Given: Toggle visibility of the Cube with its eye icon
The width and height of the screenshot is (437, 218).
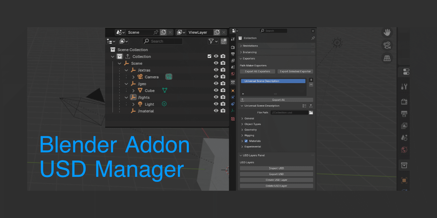Looking at the screenshot, I should [216, 90].
